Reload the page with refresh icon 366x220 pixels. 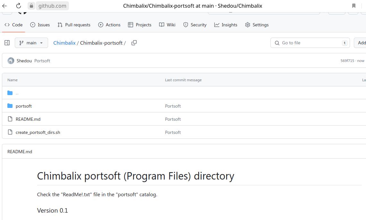tap(19, 6)
